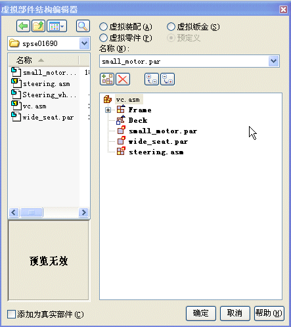The height and width of the screenshot is (327, 291).
Task: Click the green back arrow icon
Action: (x=23, y=26)
